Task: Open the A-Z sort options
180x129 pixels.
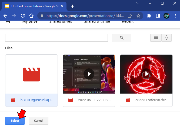Action: point(166,38)
